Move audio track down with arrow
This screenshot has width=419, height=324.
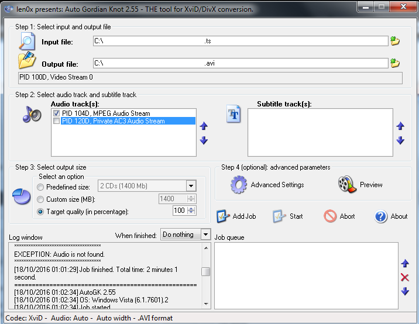click(204, 140)
